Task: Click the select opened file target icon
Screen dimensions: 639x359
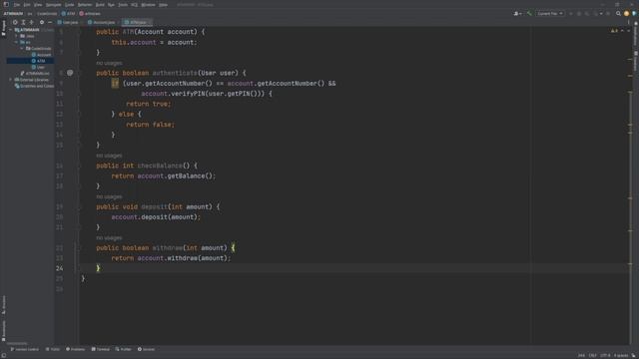Action: point(15,22)
